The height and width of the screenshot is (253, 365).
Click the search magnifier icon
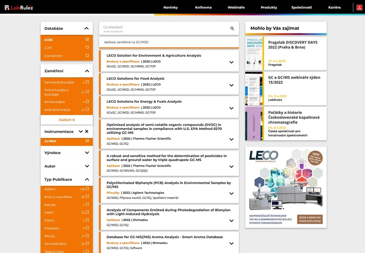pos(232,28)
